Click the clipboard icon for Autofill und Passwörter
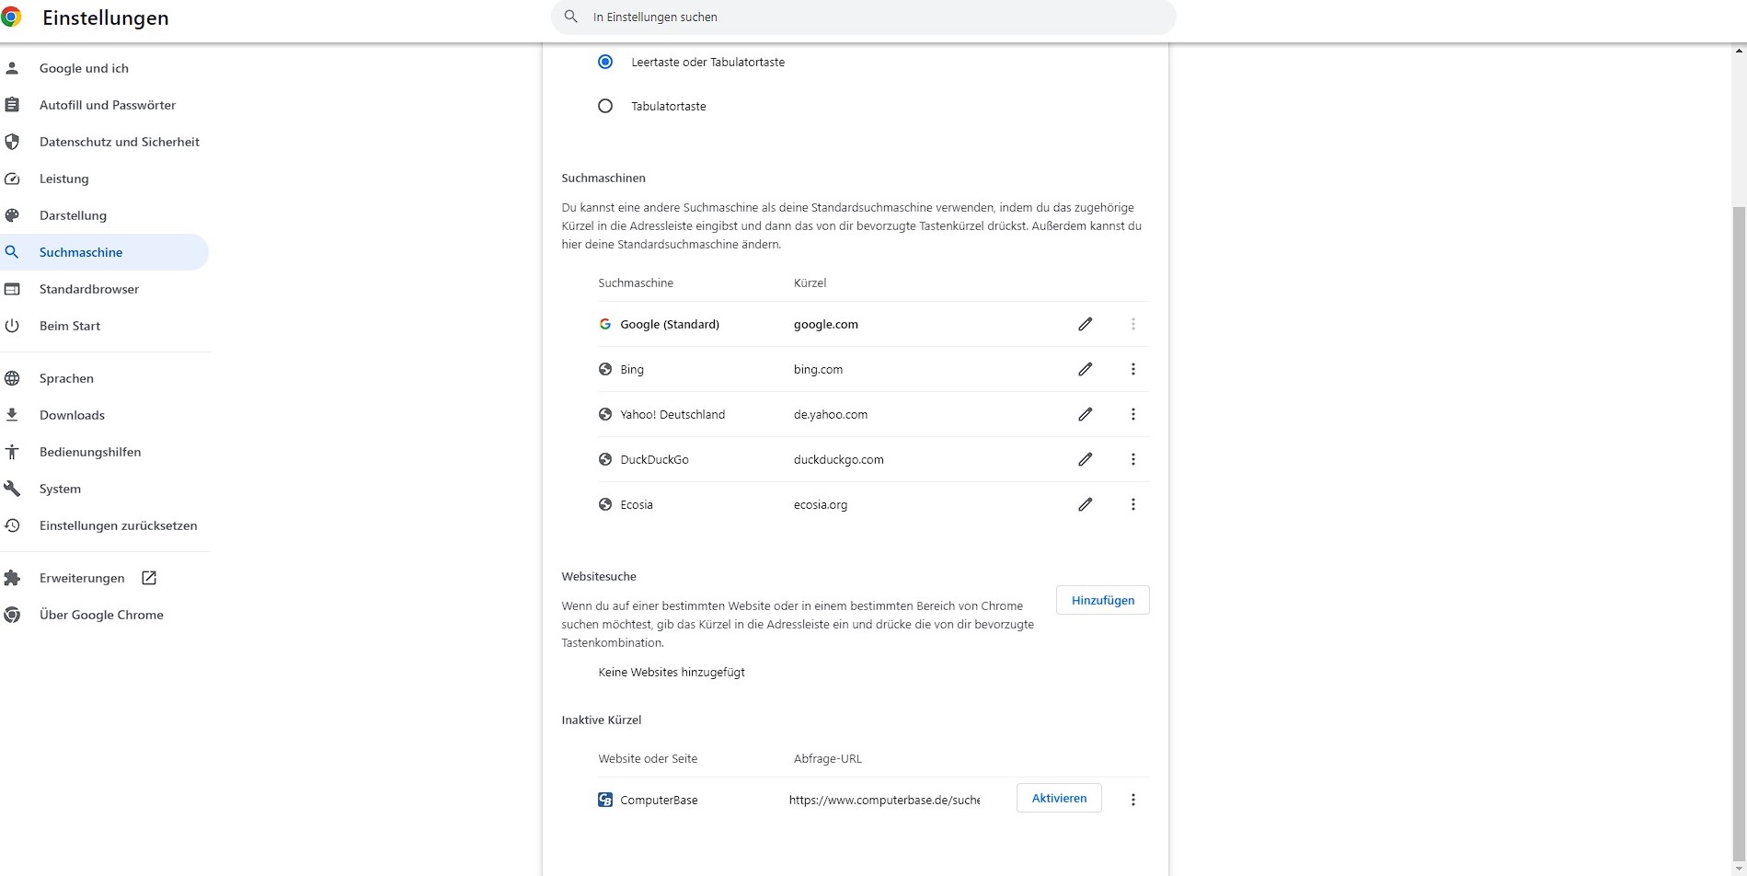Image resolution: width=1747 pixels, height=876 pixels. tap(12, 105)
